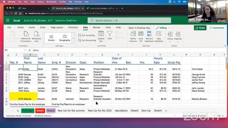Open macOS History menu
The width and height of the screenshot is (228, 128).
pos(41,2)
